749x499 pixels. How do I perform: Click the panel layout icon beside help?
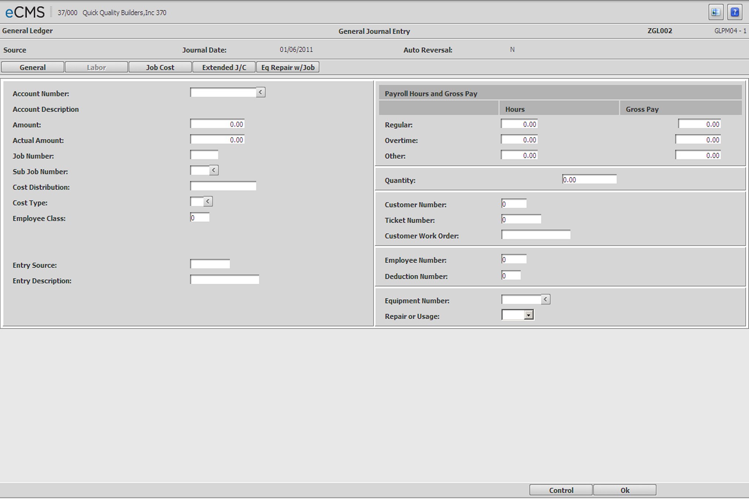click(716, 12)
